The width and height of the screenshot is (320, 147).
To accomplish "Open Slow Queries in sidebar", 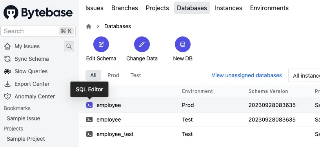I will tap(31, 71).
